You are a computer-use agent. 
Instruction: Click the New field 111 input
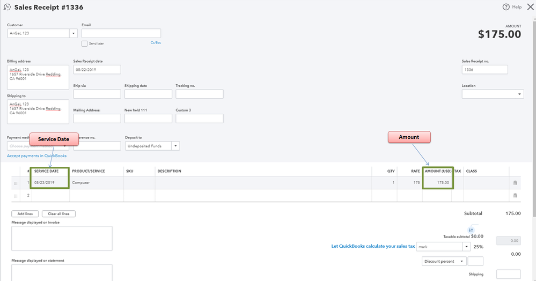[x=149, y=119]
